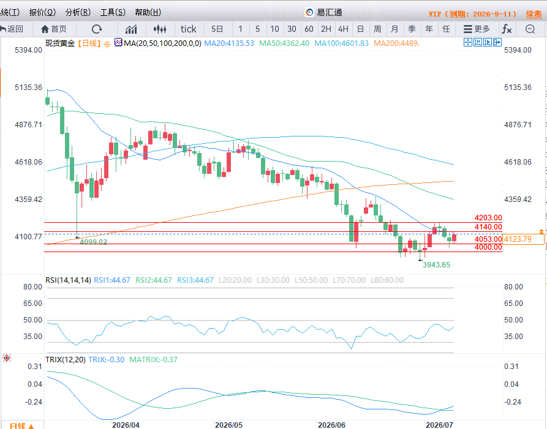Open the 任 custom period selector

[446, 29]
